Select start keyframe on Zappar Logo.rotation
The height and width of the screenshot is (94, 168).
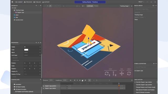(x=67, y=88)
